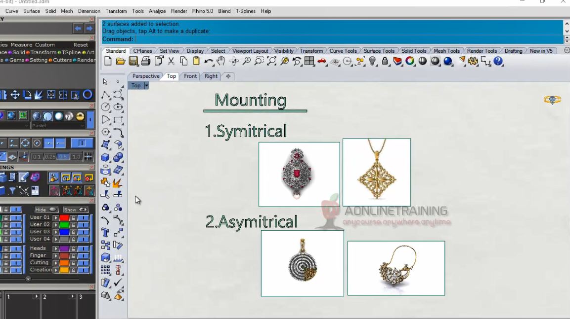Switch to the Front viewport tab
This screenshot has width=570, height=319.
point(190,76)
